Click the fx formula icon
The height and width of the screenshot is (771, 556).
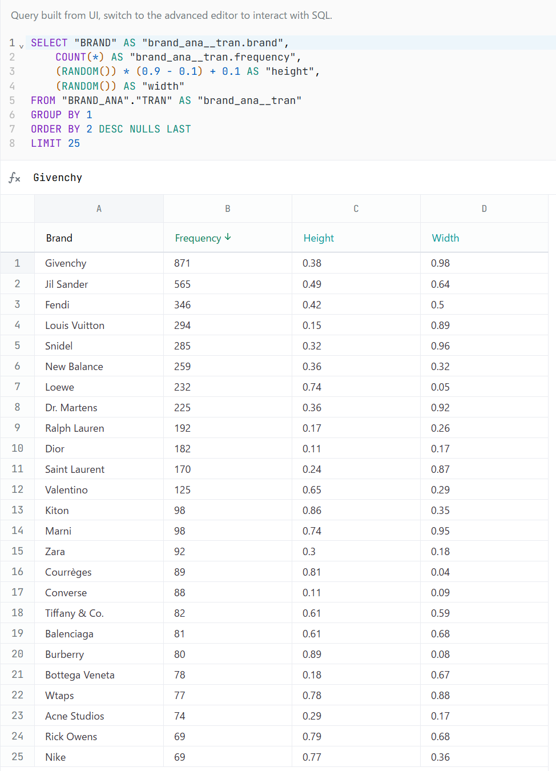pos(15,178)
